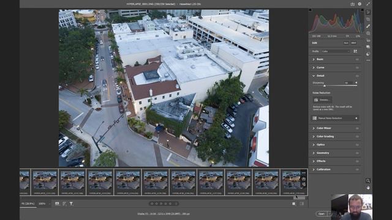Toggle visibility eye for Optics panel
This screenshot has height=220, width=392.
(x=357, y=145)
